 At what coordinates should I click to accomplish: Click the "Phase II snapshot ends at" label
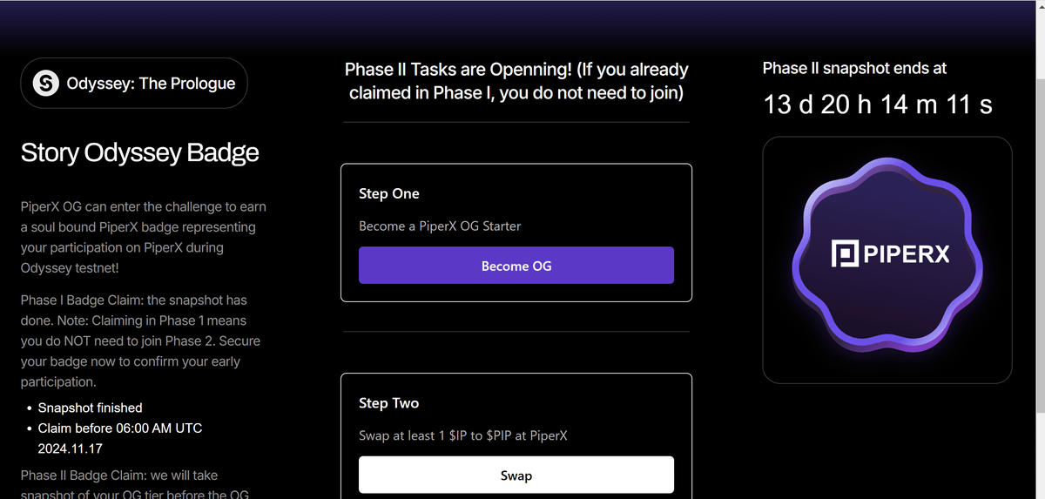tap(854, 68)
